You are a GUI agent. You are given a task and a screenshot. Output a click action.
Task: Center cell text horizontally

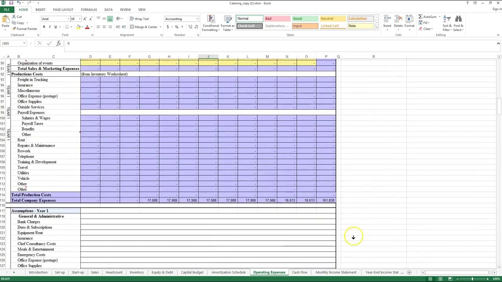(104, 27)
